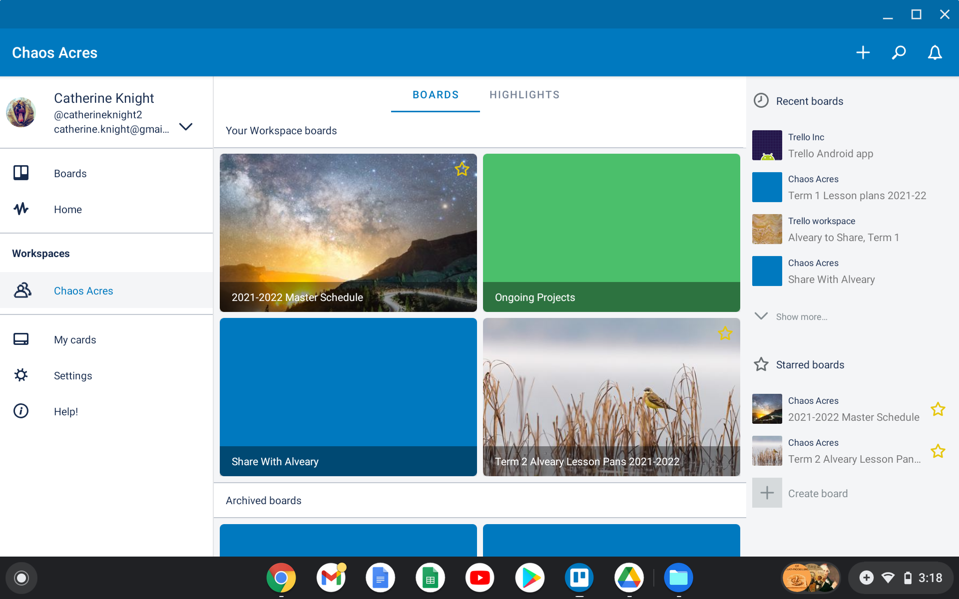
Task: Open Google Drive from the shelf
Action: click(x=629, y=578)
